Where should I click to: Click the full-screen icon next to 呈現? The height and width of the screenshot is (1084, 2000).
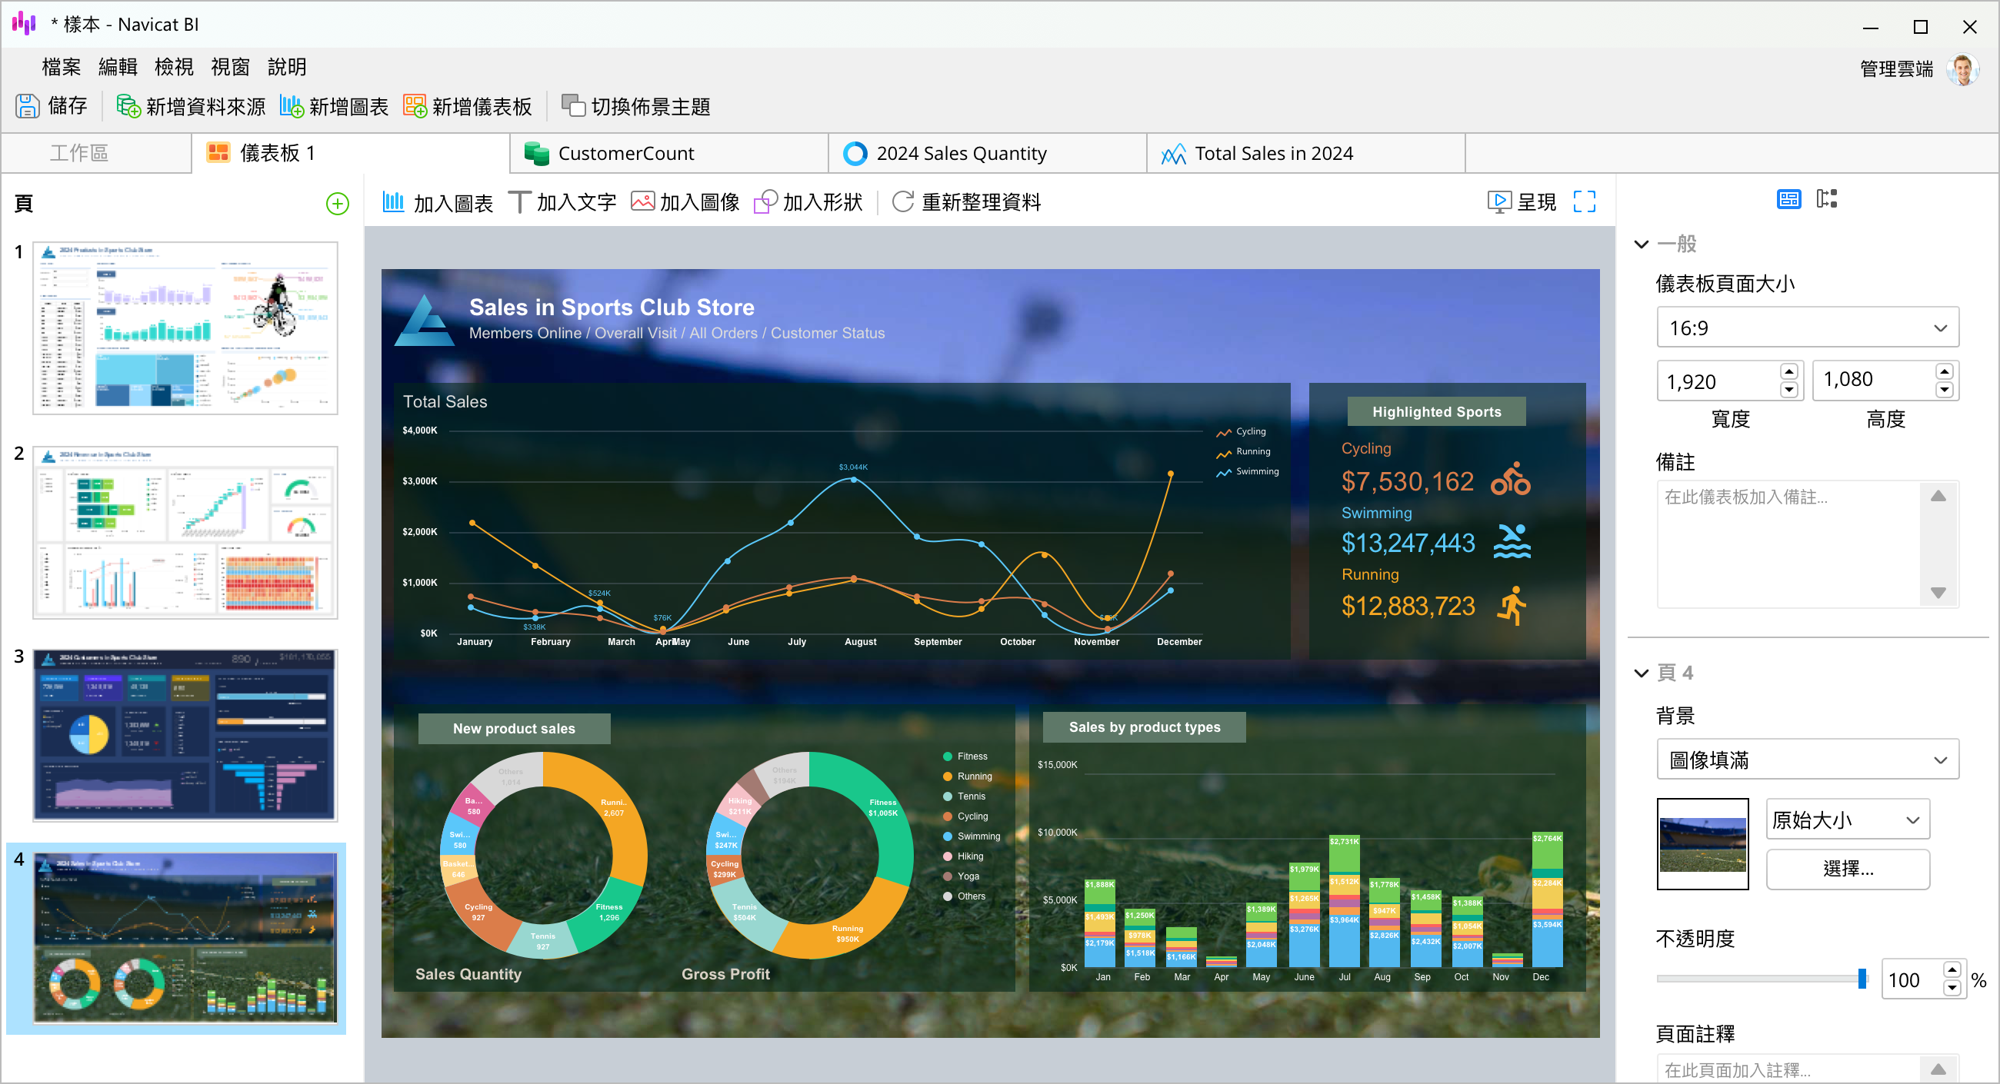click(x=1584, y=201)
